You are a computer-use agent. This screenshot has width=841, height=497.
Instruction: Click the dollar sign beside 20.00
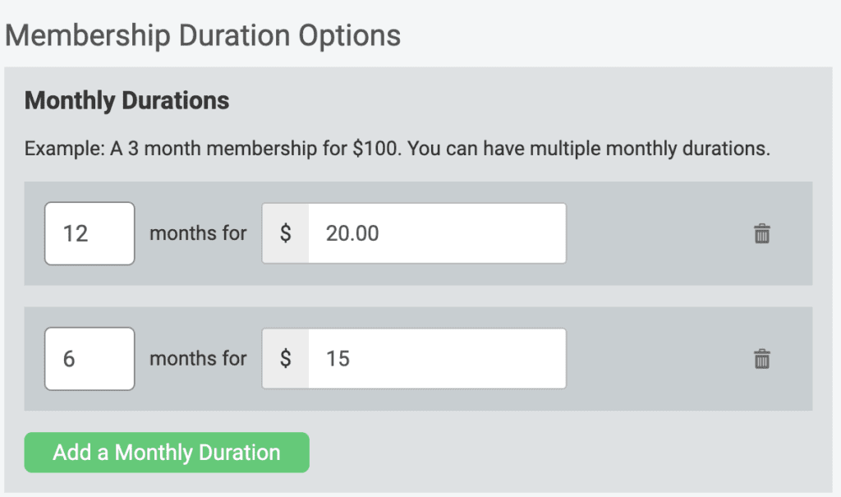[x=285, y=233]
